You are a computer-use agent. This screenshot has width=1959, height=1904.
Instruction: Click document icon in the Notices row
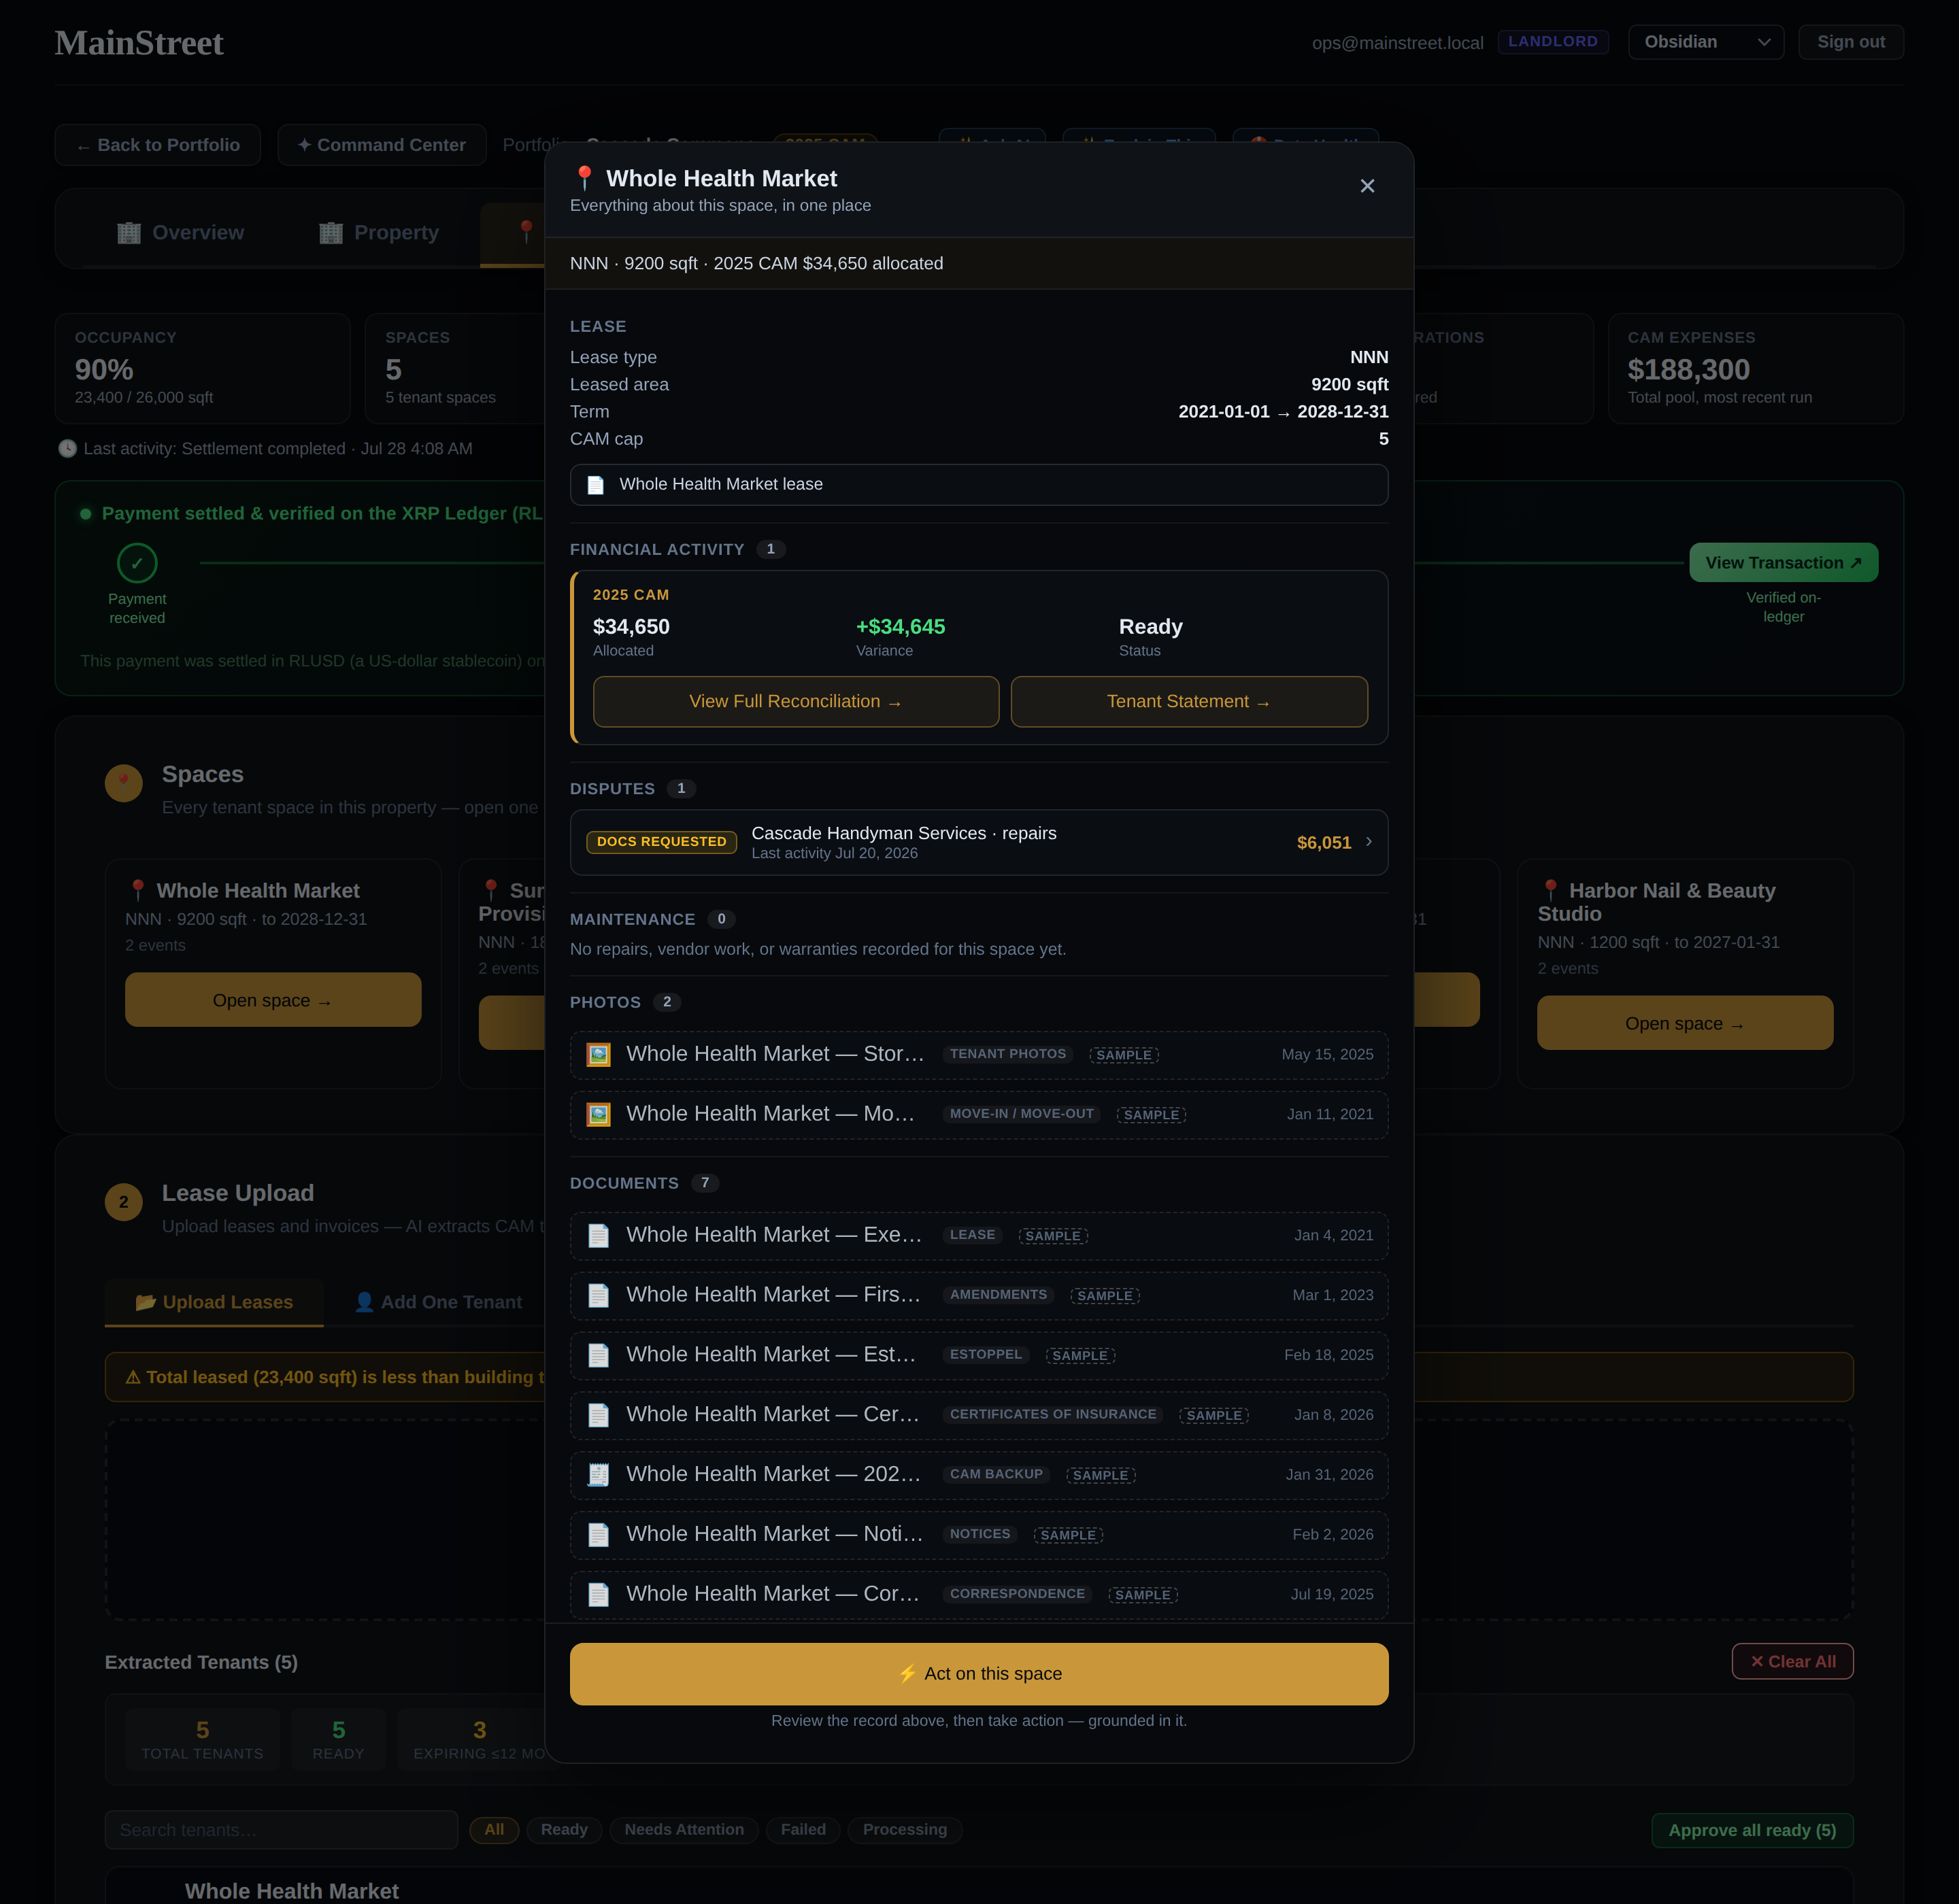599,1535
